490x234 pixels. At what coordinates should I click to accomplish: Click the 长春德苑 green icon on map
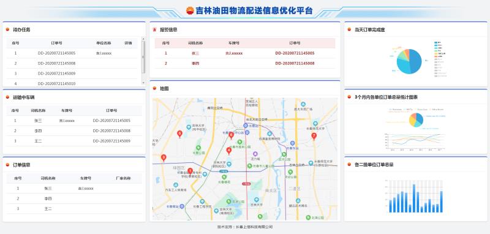224,177
